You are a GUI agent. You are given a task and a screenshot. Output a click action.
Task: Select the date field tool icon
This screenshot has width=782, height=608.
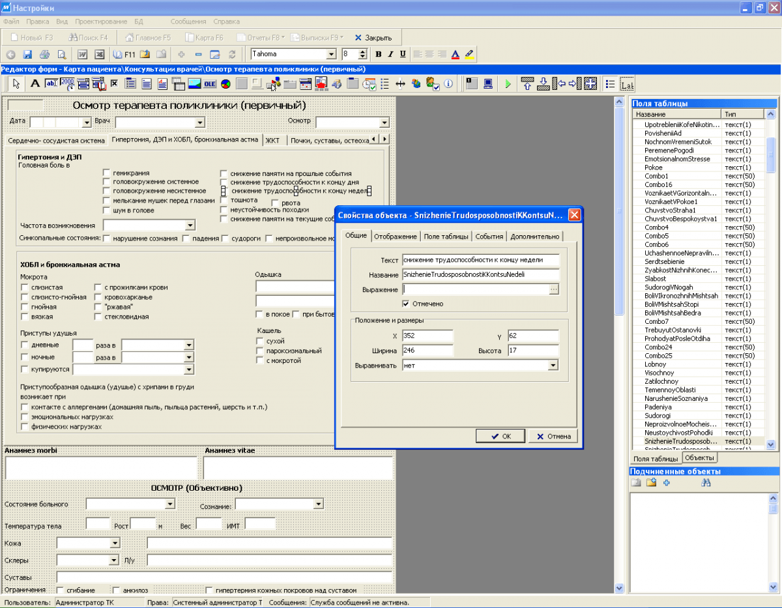68,83
